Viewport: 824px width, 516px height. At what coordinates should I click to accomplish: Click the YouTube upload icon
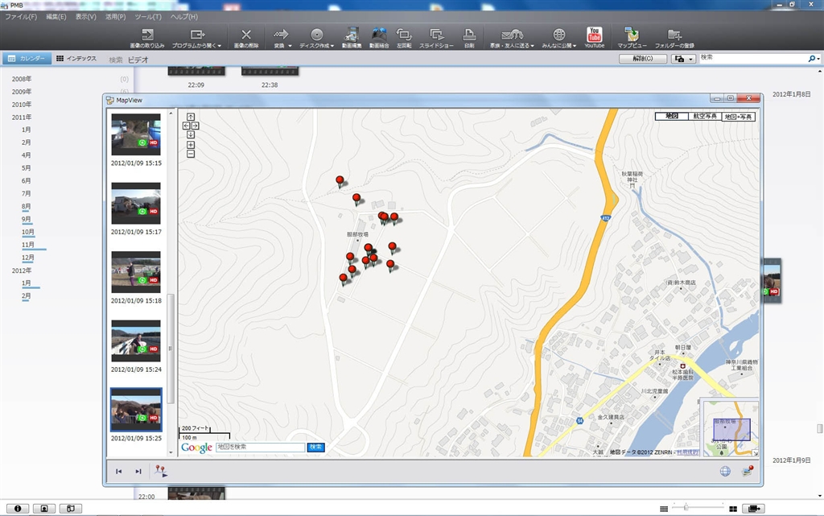coord(594,35)
